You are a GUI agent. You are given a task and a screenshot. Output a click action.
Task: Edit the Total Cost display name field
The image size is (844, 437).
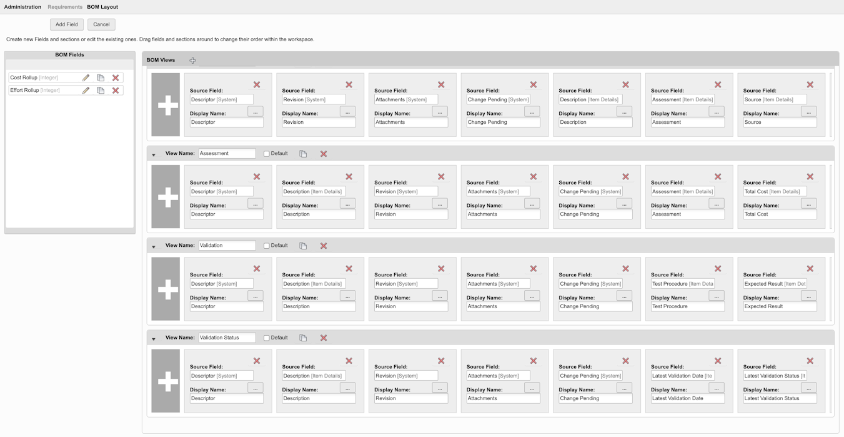pyautogui.click(x=780, y=214)
